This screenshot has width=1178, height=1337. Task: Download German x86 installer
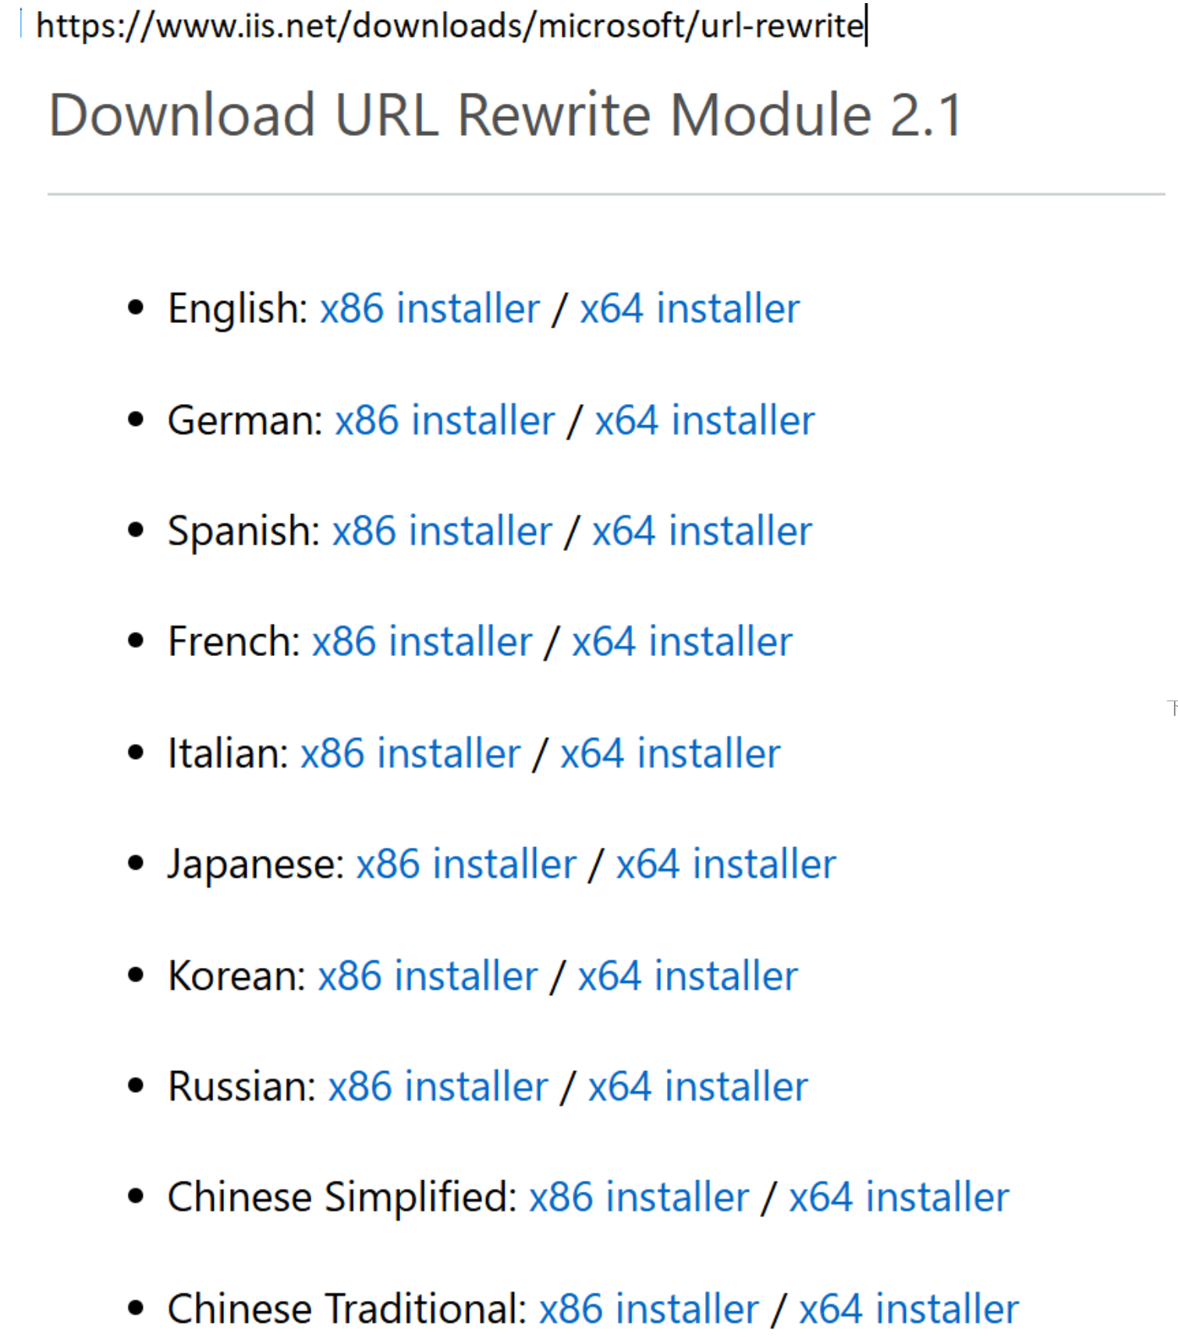point(445,420)
